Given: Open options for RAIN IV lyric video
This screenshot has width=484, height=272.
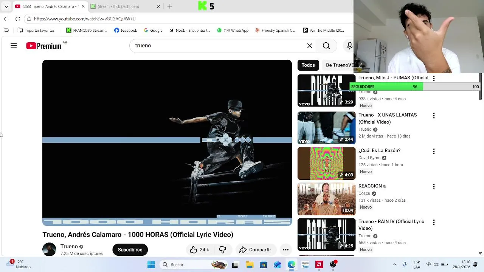Looking at the screenshot, I should (x=434, y=222).
